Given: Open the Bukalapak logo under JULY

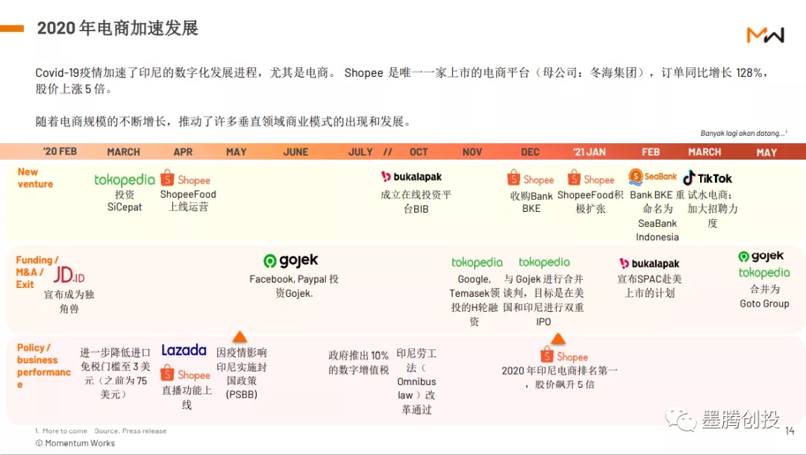Looking at the screenshot, I should tap(411, 178).
